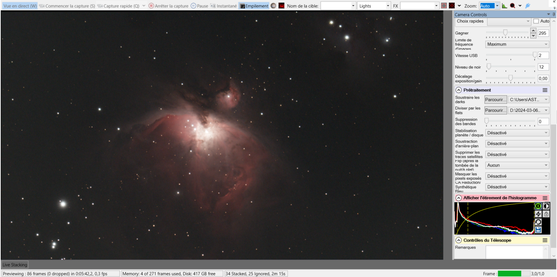Click Arrêter la capture in toolbar
The height and width of the screenshot is (277, 557).
click(168, 6)
